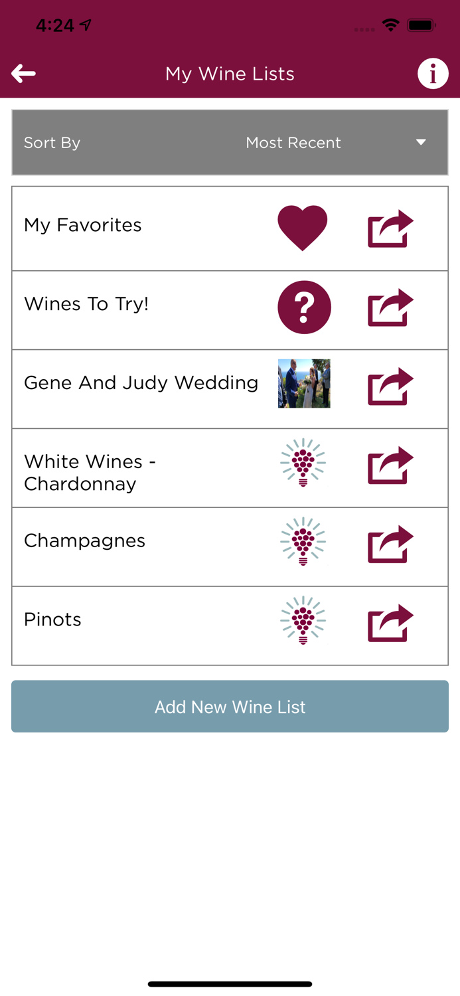Tap the wedding photo thumbnail
Screen dimensions: 460x996
point(303,384)
